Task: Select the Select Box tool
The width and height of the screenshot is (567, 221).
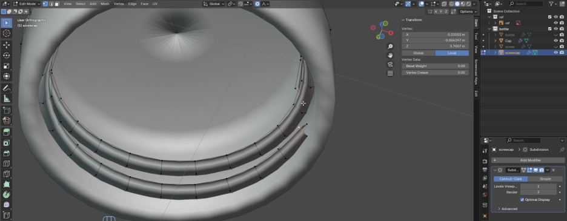Action: tap(6, 23)
